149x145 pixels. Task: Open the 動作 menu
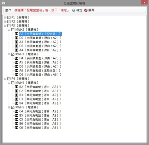[8, 10]
